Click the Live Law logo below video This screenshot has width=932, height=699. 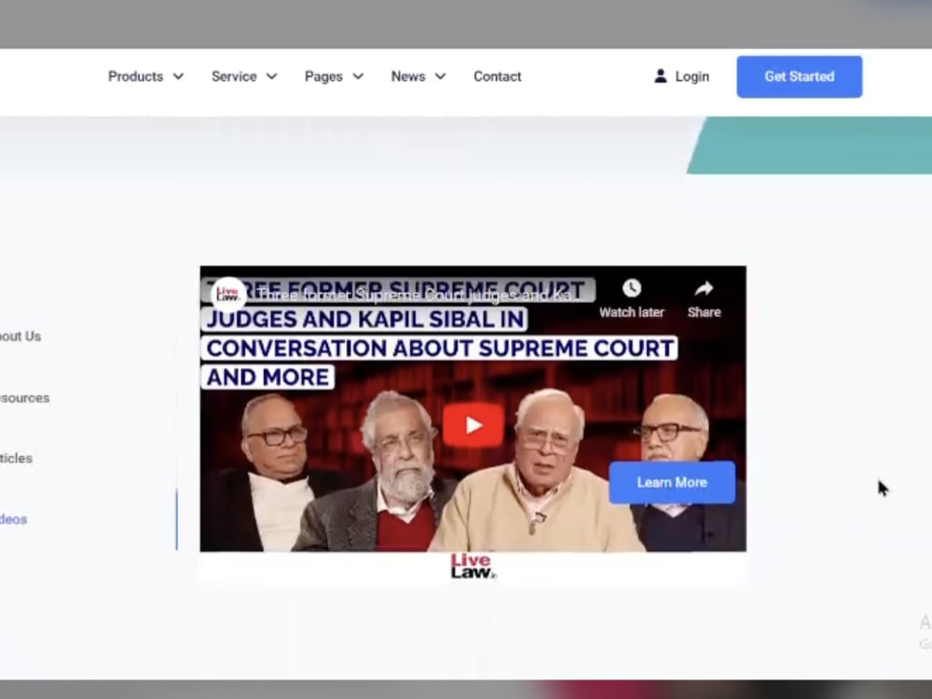coord(473,567)
